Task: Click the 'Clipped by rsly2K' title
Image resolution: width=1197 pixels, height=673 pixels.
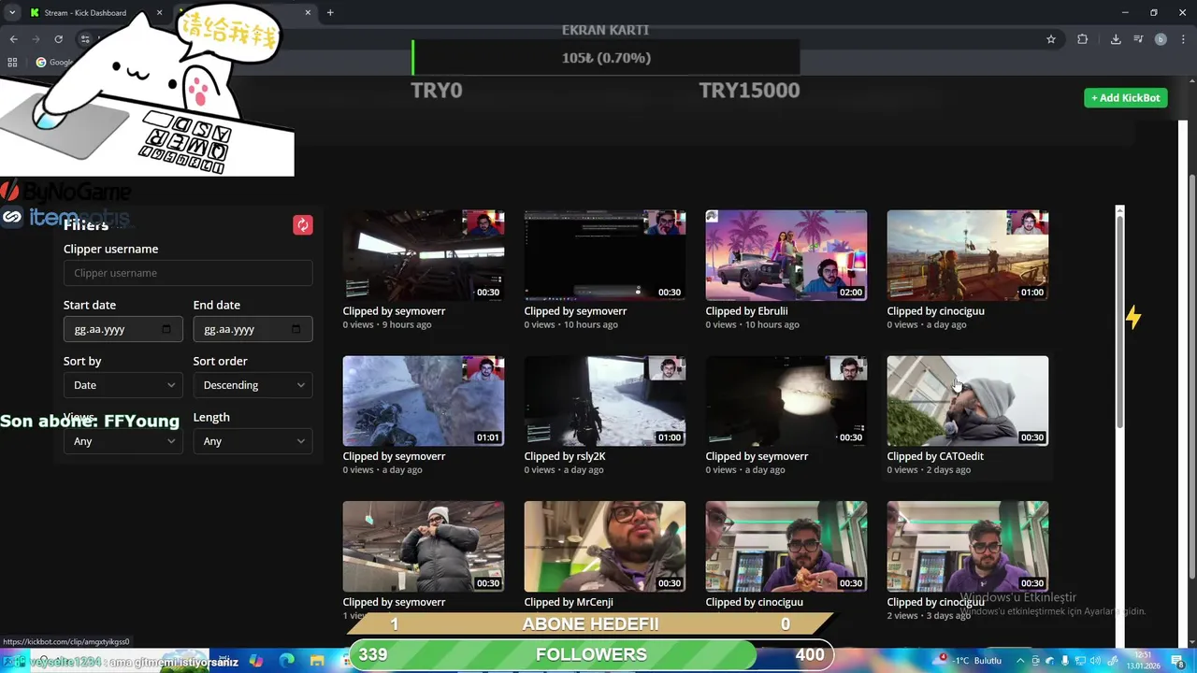Action: pos(565,457)
